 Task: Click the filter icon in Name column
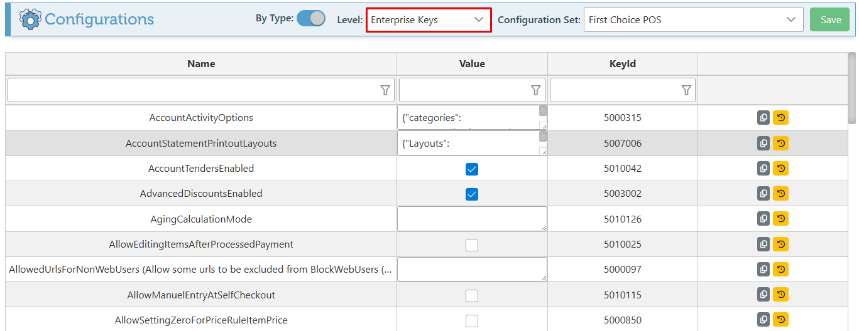coord(385,90)
